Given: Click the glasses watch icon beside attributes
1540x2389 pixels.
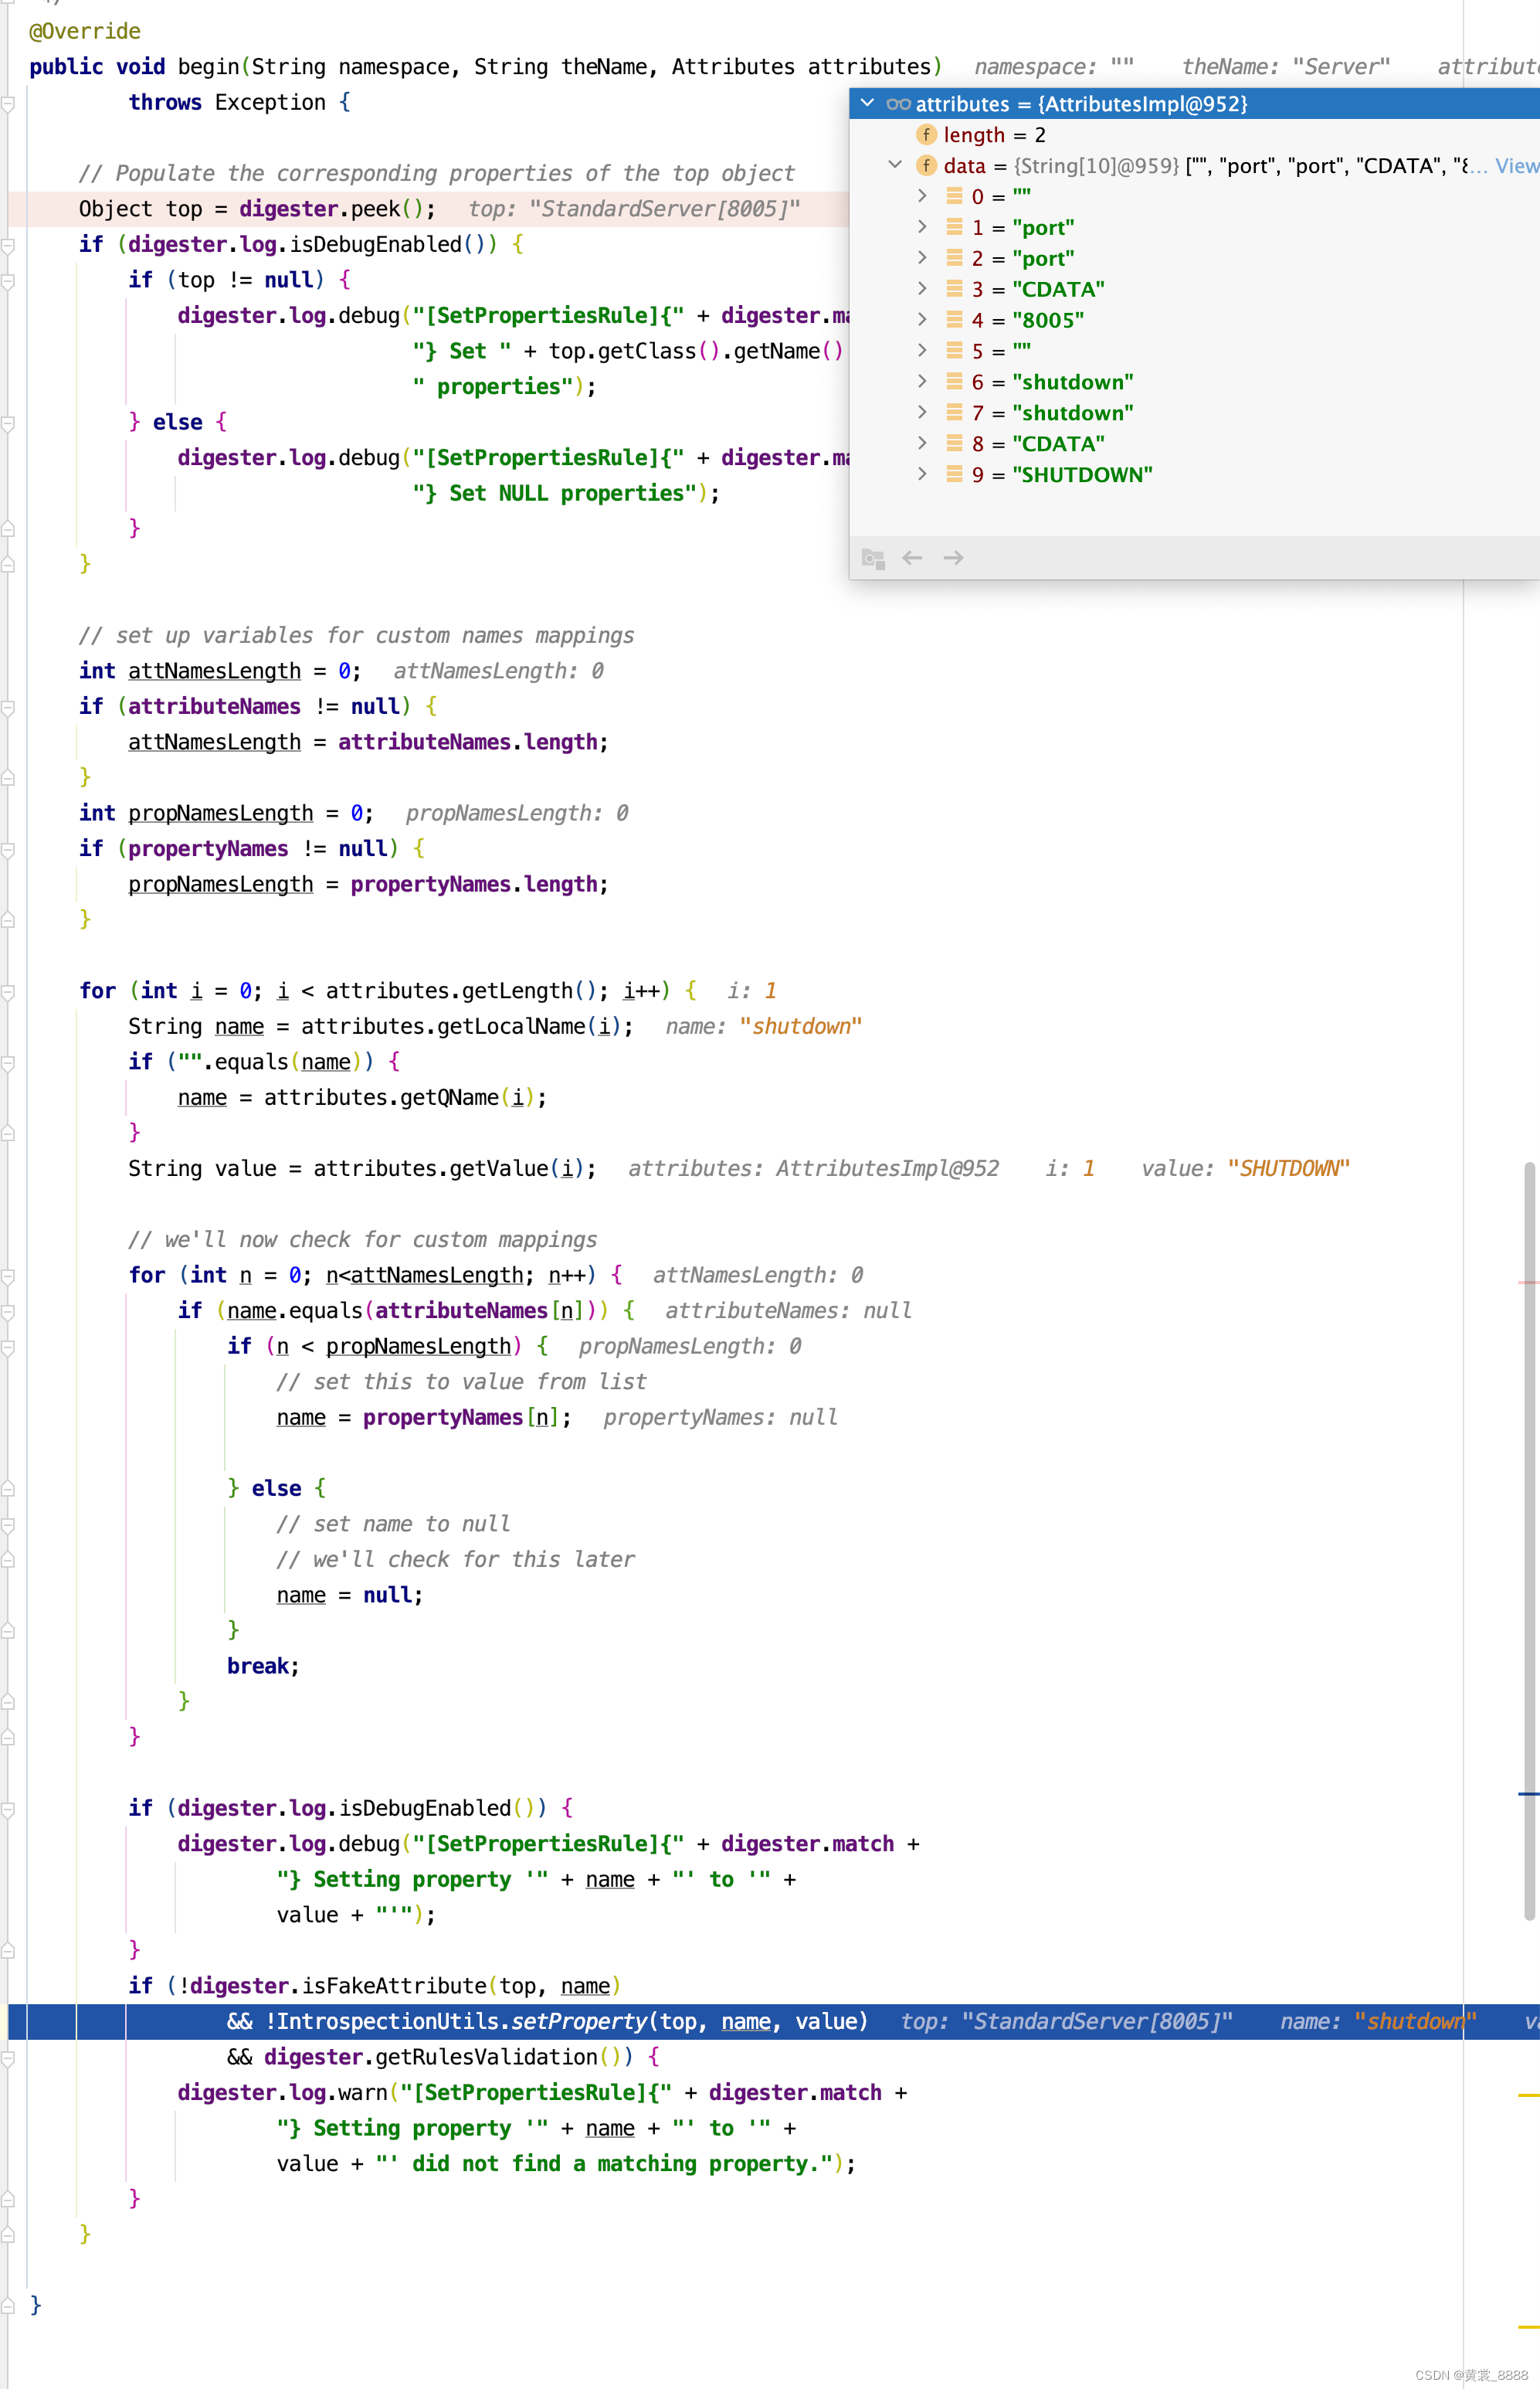Looking at the screenshot, I should (898, 104).
